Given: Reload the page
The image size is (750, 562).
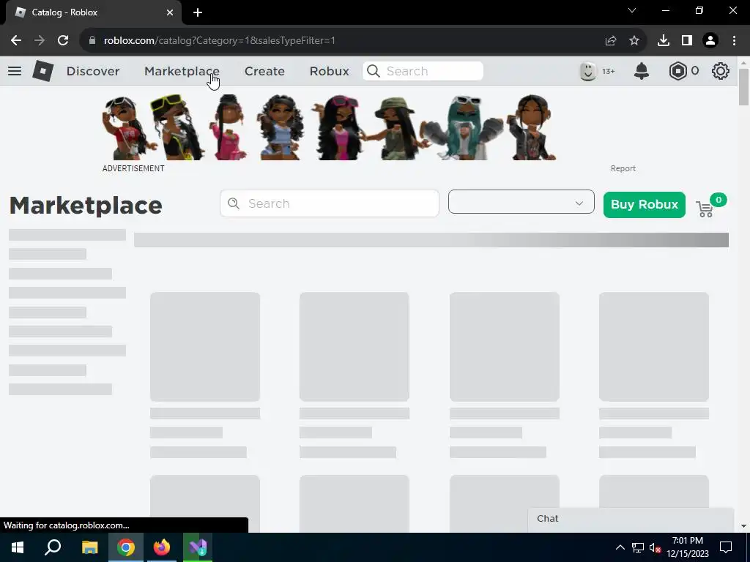Looking at the screenshot, I should tap(63, 41).
